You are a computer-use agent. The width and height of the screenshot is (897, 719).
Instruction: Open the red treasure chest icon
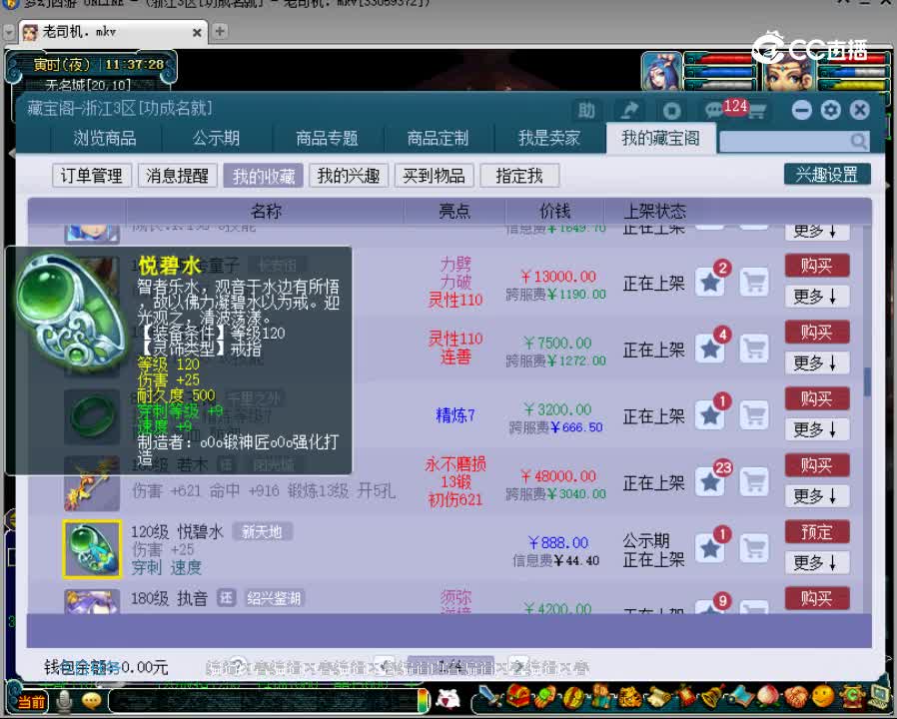518,696
